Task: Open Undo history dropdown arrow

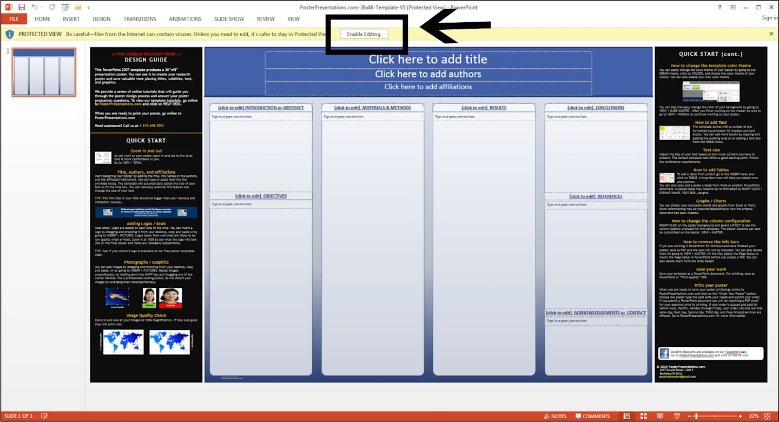Action: click(41, 7)
